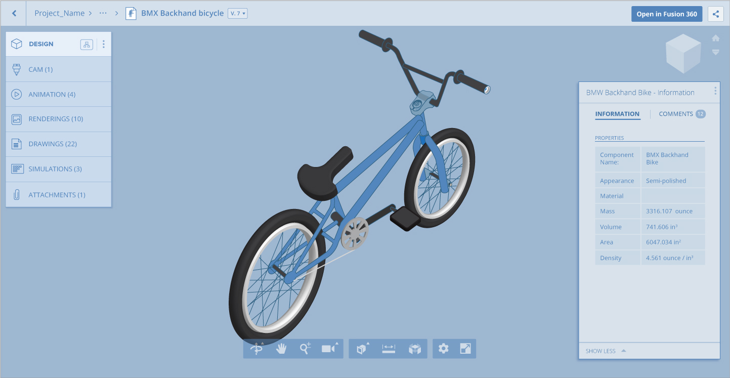Open the version V.7 dropdown
The height and width of the screenshot is (378, 730).
click(238, 14)
